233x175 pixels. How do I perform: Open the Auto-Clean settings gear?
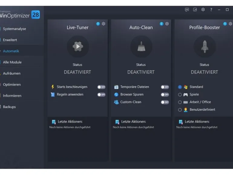(167, 24)
